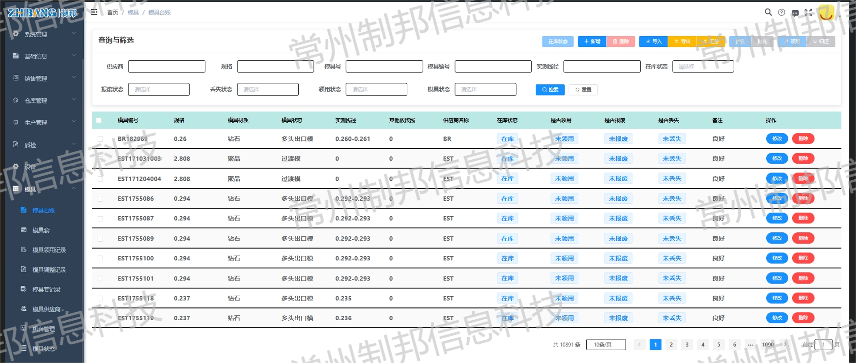Click the 机台管理 monitor icon
Screen dimensions: 856x363
tap(24, 328)
